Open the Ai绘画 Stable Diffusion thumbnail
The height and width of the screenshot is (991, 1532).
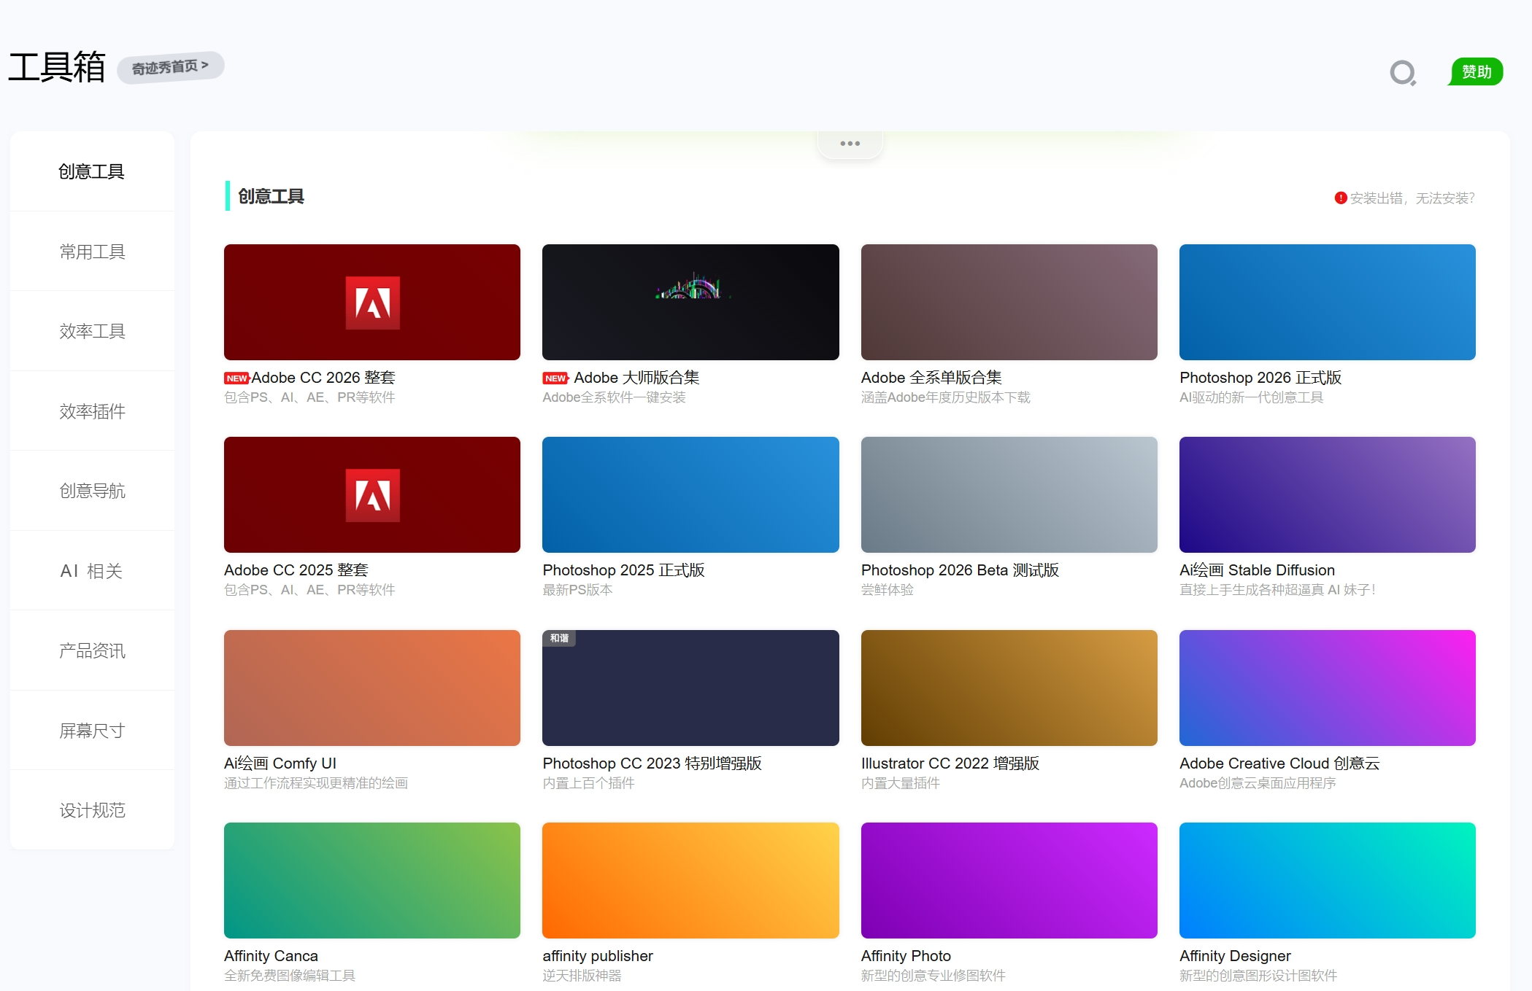[1328, 494]
